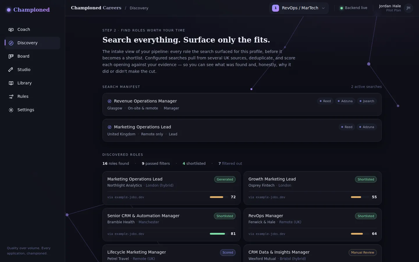Click the Board kanban icon
Viewport: 419px width, 262px height.
[x=11, y=56]
